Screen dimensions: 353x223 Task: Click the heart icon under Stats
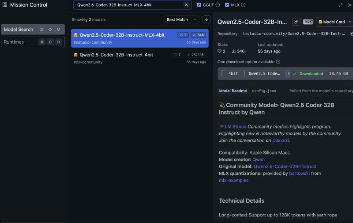coord(219,51)
